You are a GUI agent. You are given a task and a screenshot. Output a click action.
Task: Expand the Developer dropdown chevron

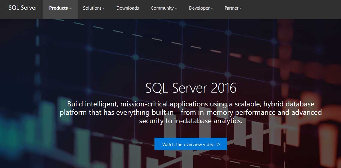(212, 8)
